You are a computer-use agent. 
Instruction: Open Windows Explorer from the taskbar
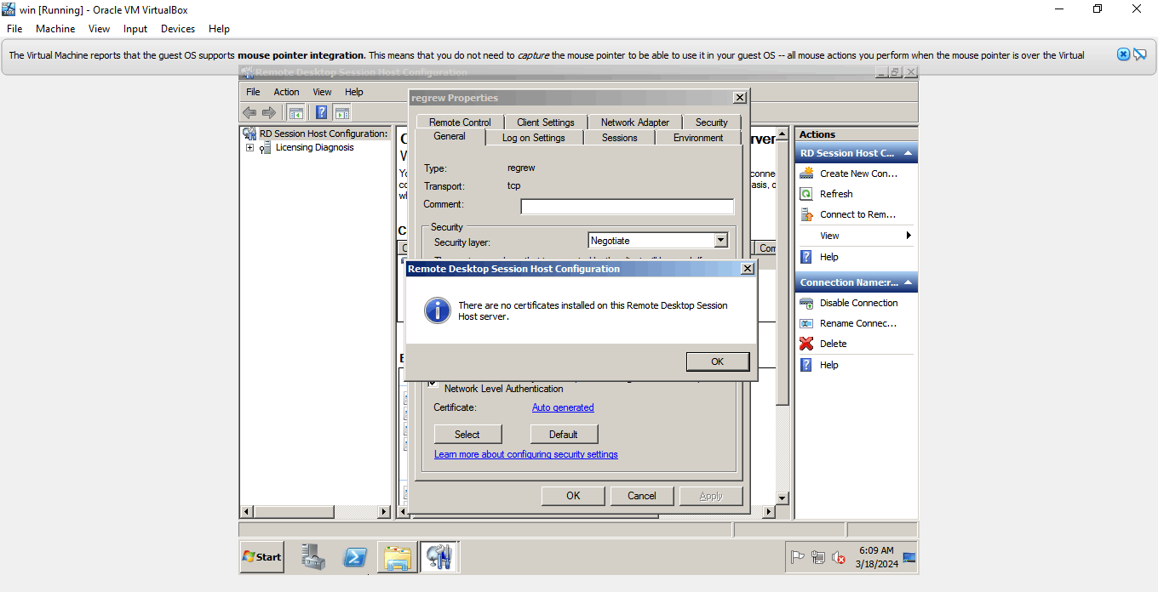pyautogui.click(x=398, y=557)
